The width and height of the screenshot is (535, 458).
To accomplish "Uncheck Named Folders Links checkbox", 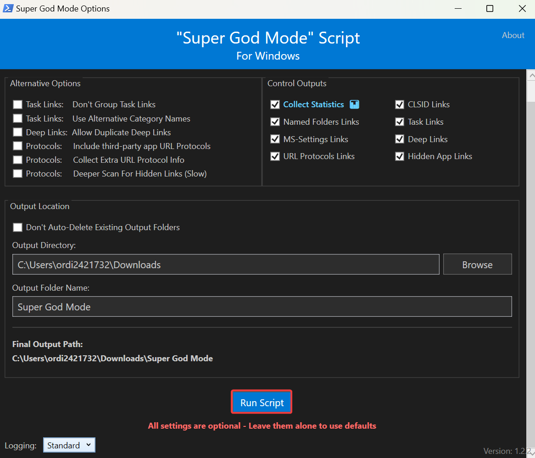I will pos(275,122).
